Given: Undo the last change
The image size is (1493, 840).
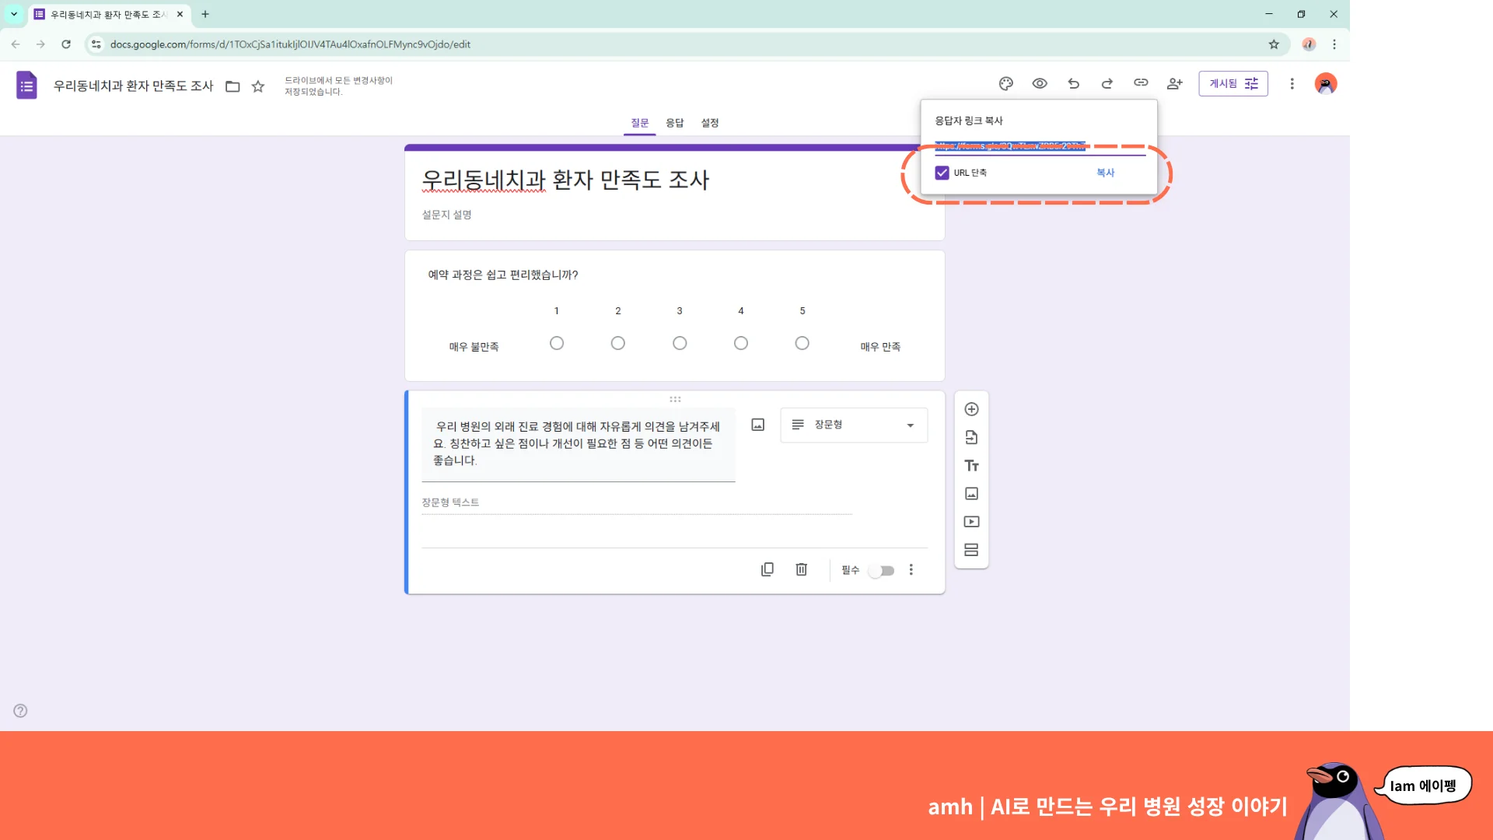Looking at the screenshot, I should (x=1073, y=83).
